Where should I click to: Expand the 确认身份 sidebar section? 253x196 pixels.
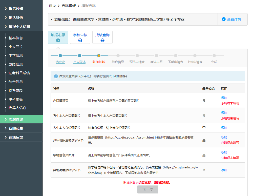tap(16, 17)
